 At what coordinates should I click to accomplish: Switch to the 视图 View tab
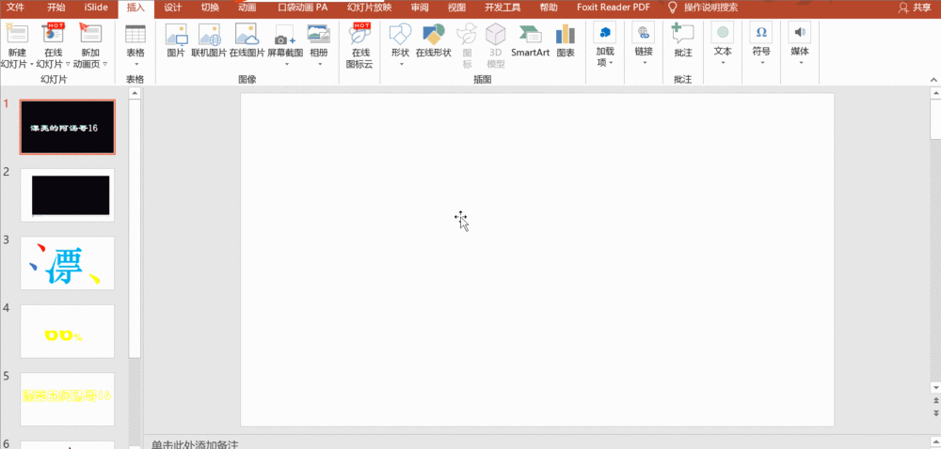[456, 8]
